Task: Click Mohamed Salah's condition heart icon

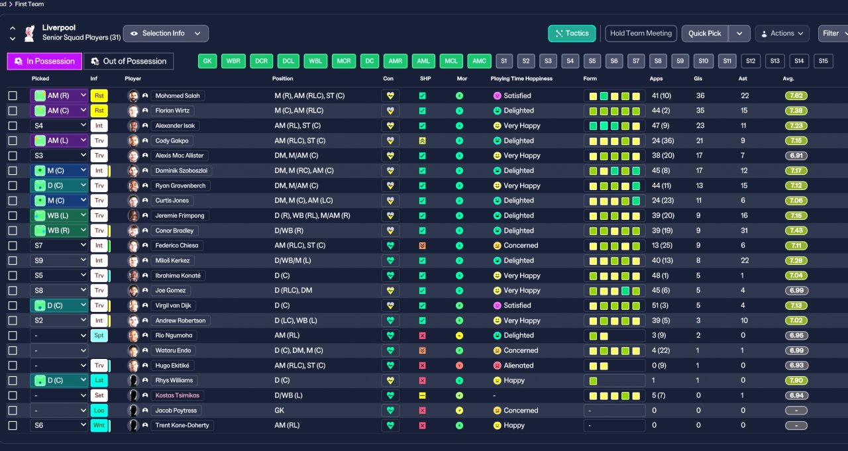Action: [390, 95]
